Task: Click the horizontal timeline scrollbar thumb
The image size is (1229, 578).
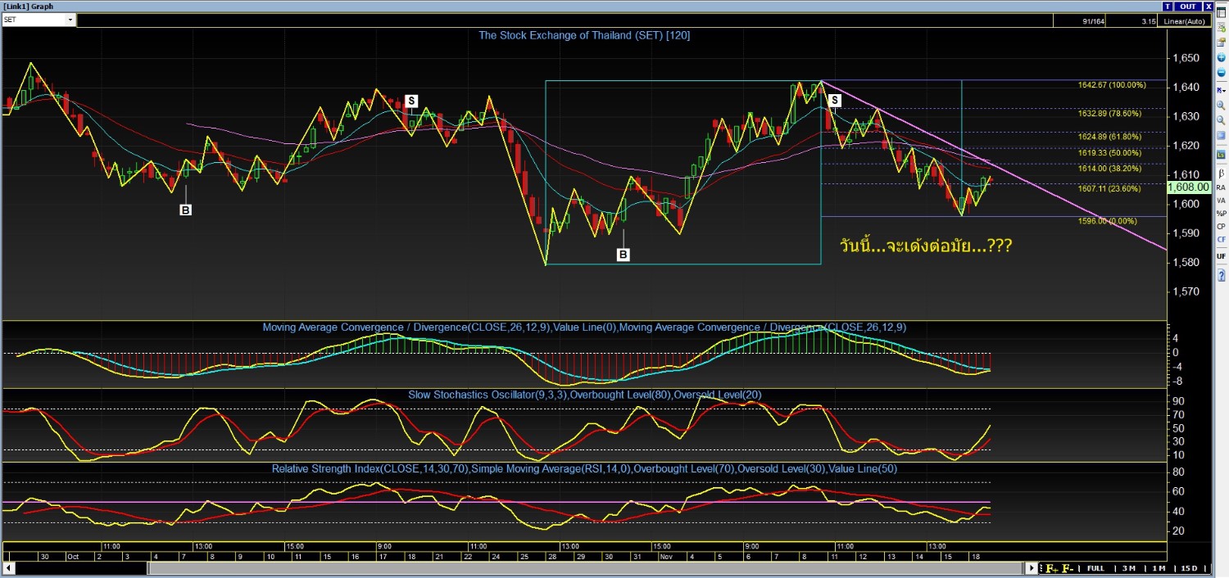Action: click(x=586, y=568)
